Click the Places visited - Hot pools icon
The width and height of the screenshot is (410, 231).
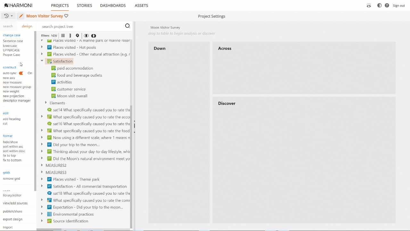coord(49,47)
